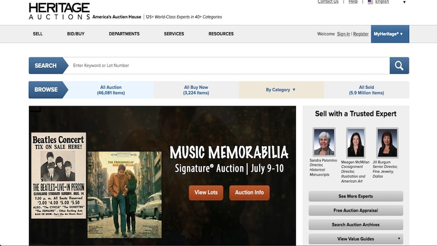The width and height of the screenshot is (437, 246).
Task: Open Meagen McMillan's expert photo
Action: pyautogui.click(x=356, y=143)
